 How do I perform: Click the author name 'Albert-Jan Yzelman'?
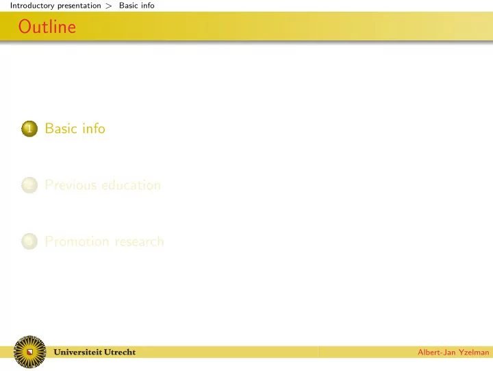point(453,352)
